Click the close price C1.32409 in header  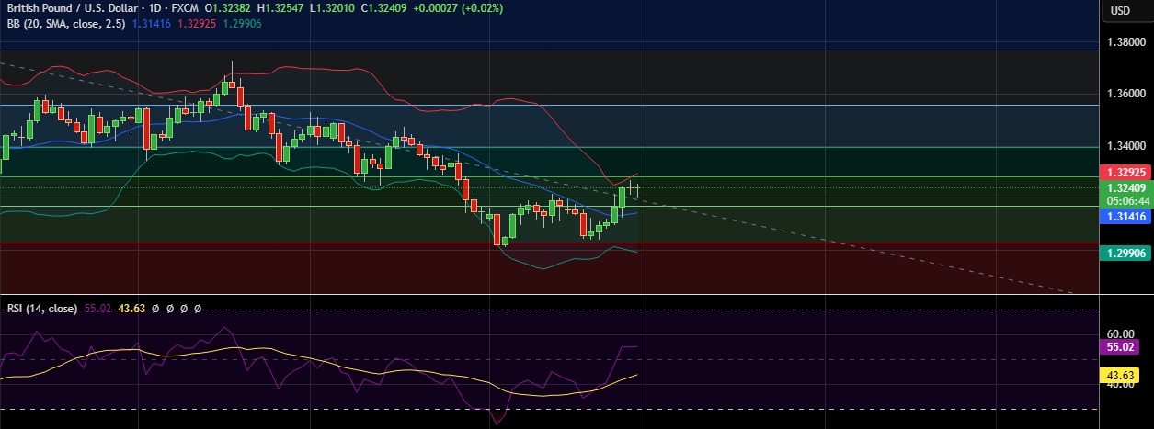click(385, 8)
